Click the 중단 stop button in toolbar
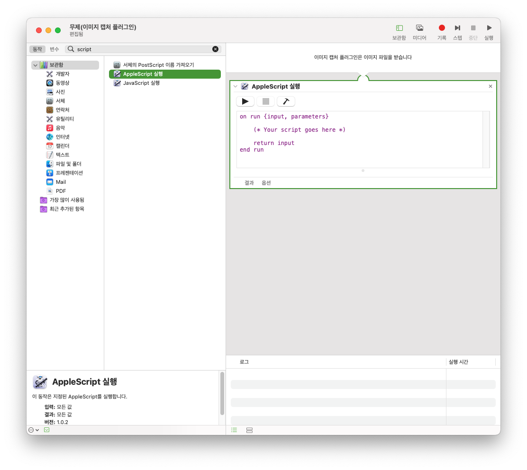This screenshot has height=470, width=527. pyautogui.click(x=473, y=32)
